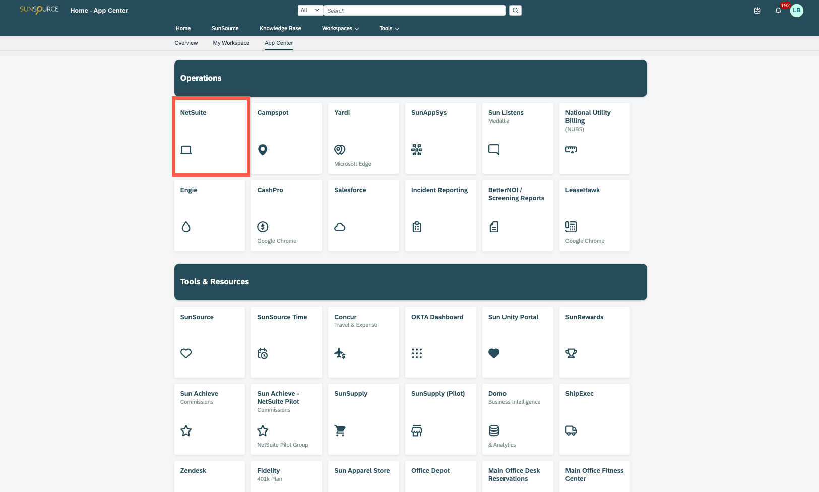Click the LeaseHawk phone icon
This screenshot has height=492, width=819.
pyautogui.click(x=571, y=227)
